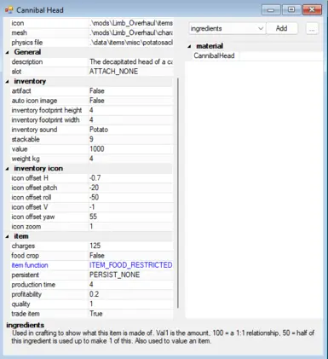328x359 pixels.
Task: Open the PERSIST_NONE persistent value
Action: point(130,275)
